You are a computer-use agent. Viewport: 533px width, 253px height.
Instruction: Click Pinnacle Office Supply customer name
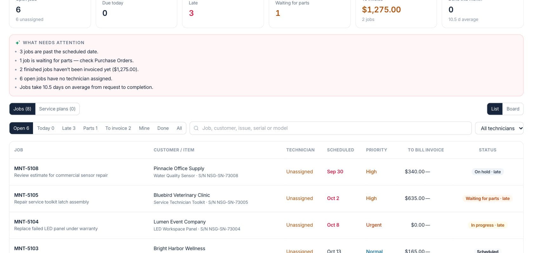click(179, 169)
